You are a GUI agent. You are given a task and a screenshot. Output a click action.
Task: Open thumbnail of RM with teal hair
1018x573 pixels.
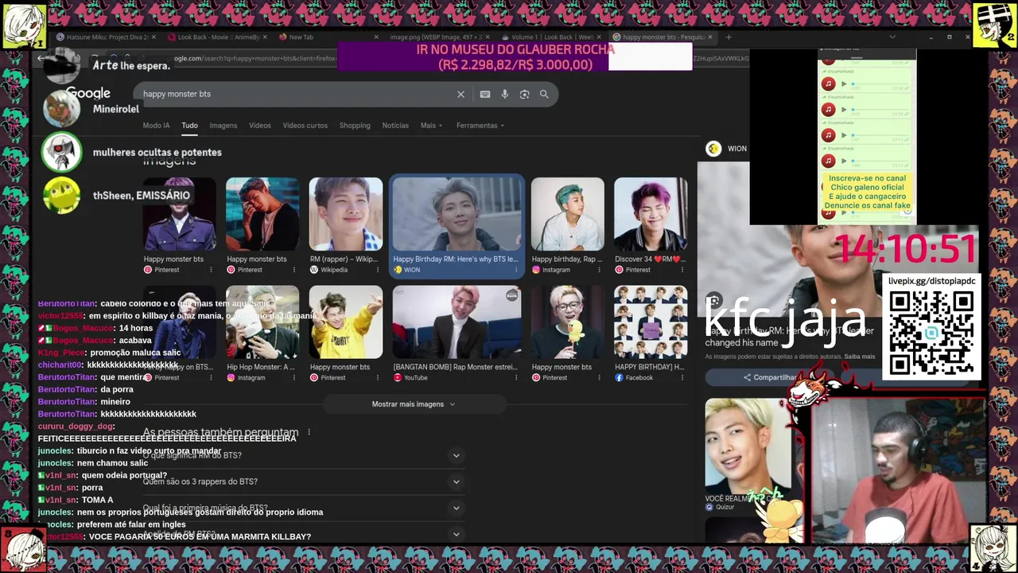(x=568, y=214)
